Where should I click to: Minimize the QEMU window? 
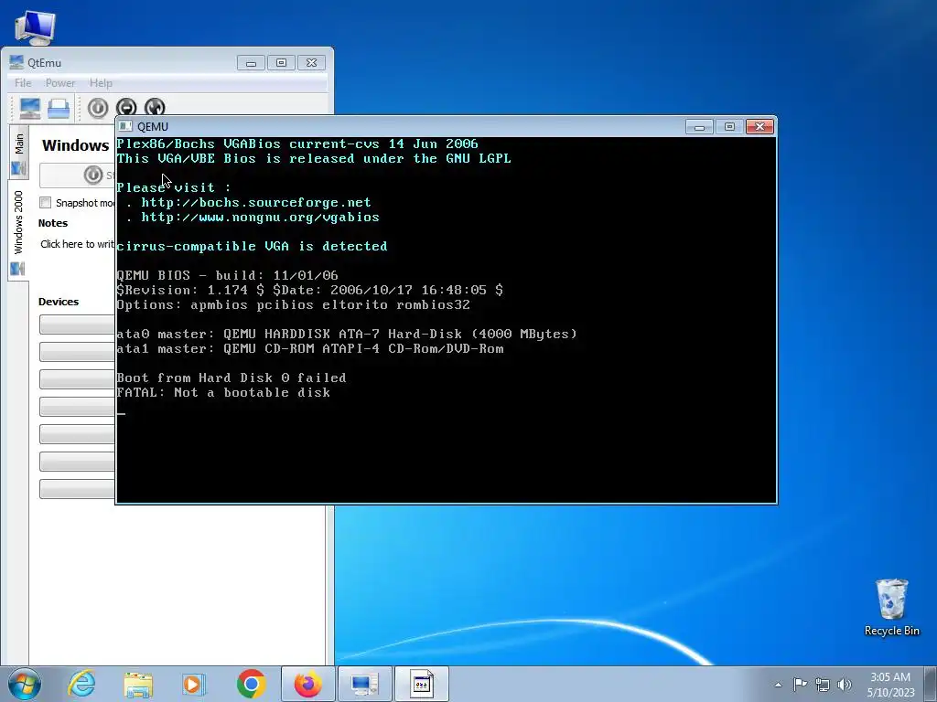[699, 126]
